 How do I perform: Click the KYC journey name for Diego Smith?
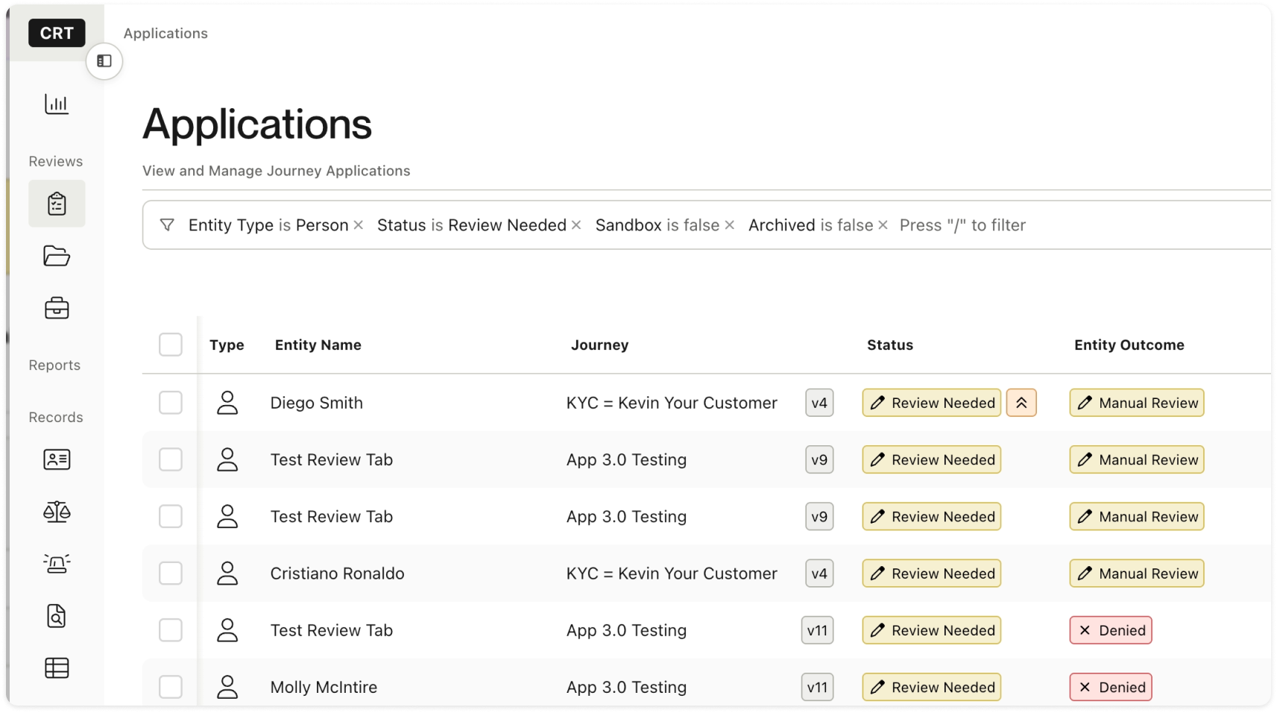(672, 403)
